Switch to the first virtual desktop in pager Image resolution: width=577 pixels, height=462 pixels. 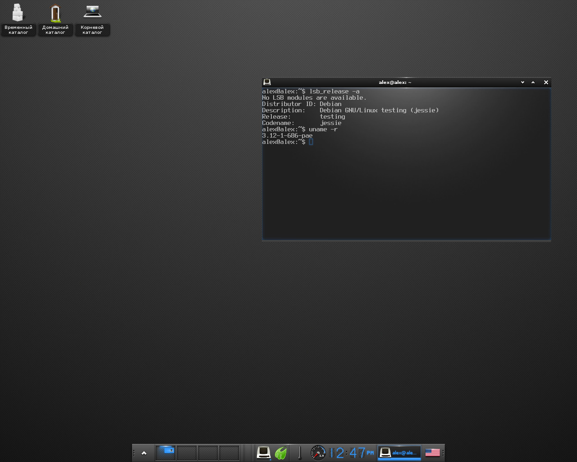165,453
